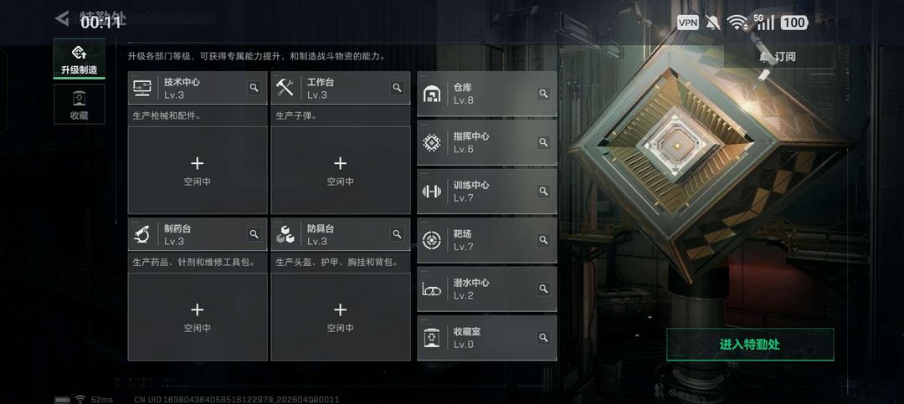Open magnifier details for 工作台
904x404 pixels.
point(397,88)
